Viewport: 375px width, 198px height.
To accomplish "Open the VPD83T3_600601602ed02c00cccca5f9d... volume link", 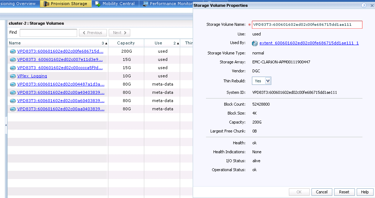I will coord(60,68).
